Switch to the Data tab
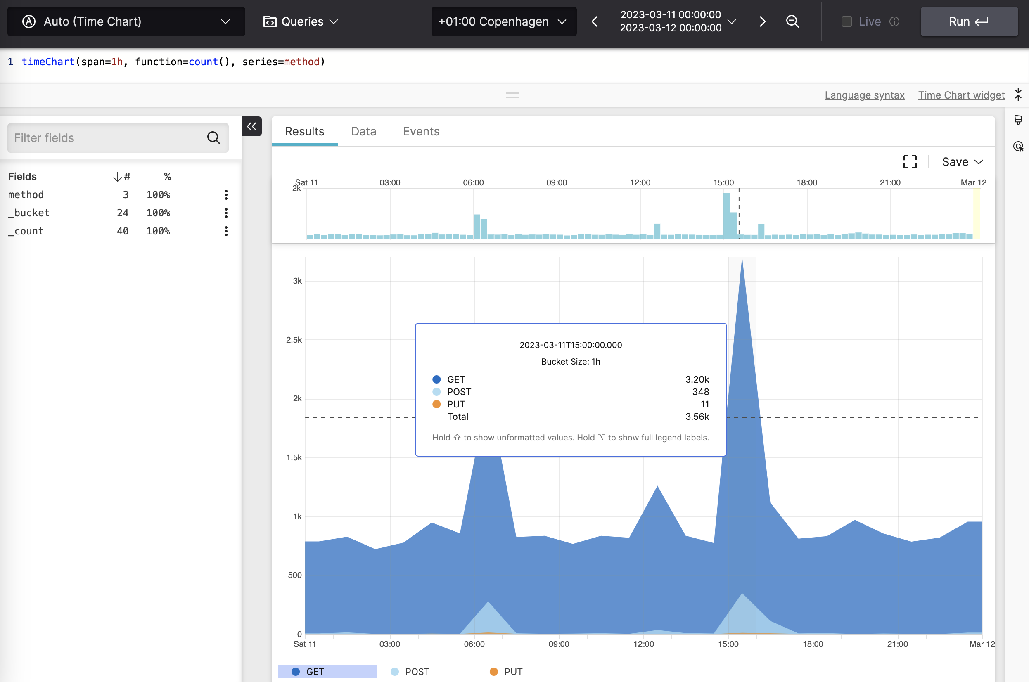Screen dimensions: 1029x682 point(363,131)
